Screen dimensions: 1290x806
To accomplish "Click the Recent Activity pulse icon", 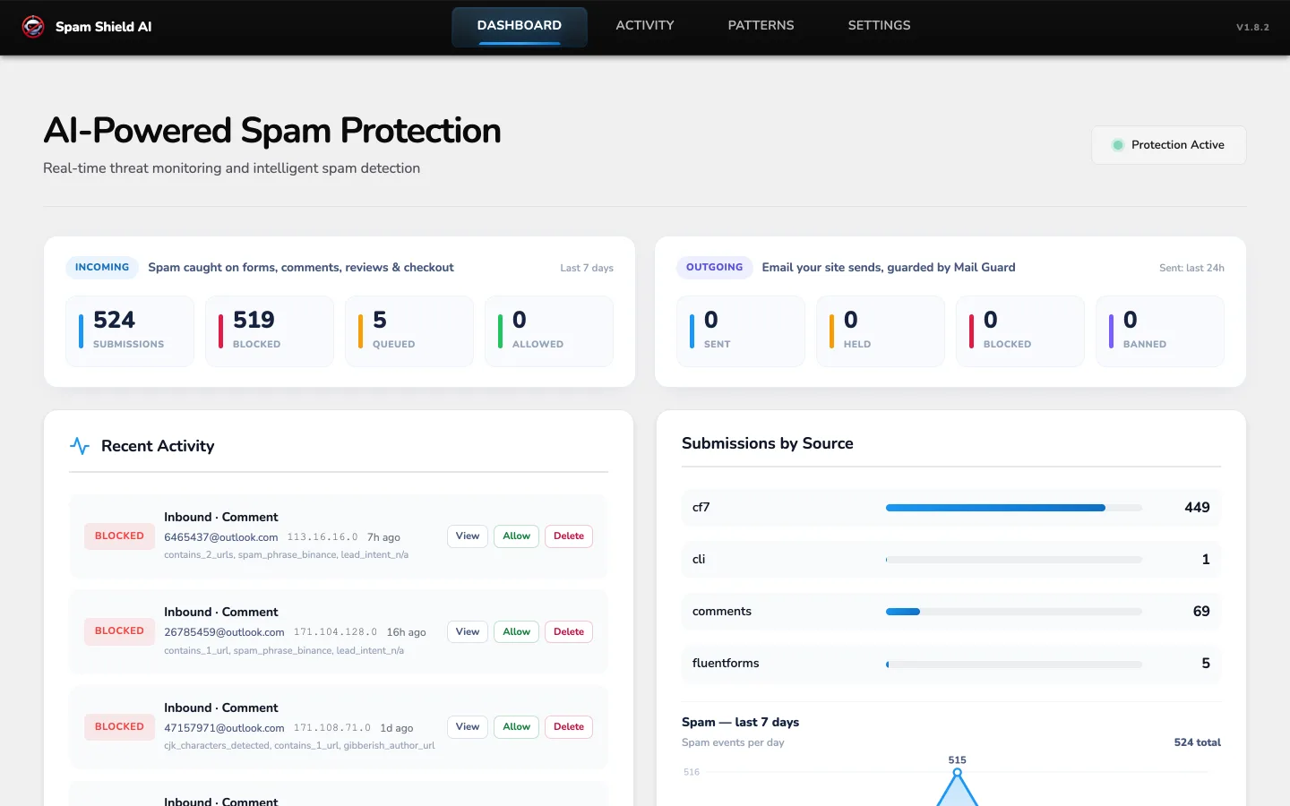I will click(x=80, y=446).
